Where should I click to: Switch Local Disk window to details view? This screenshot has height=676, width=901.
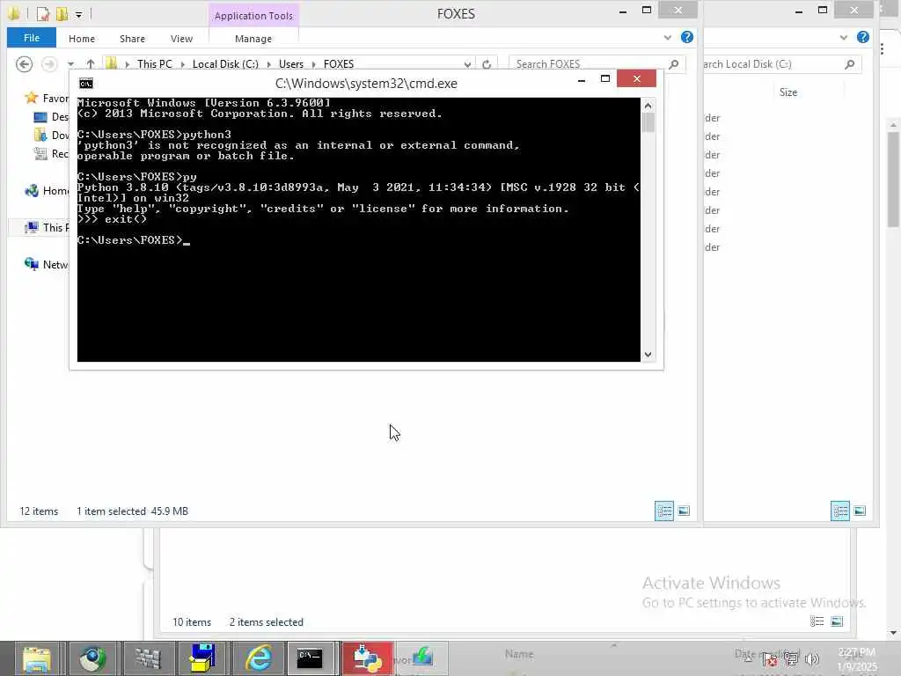[840, 511]
